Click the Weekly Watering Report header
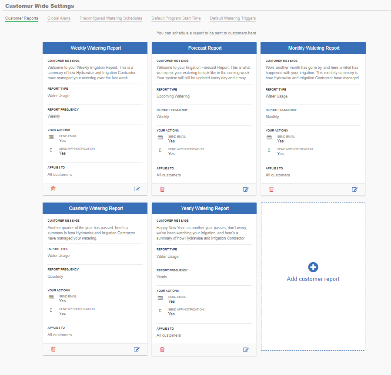 (x=95, y=48)
